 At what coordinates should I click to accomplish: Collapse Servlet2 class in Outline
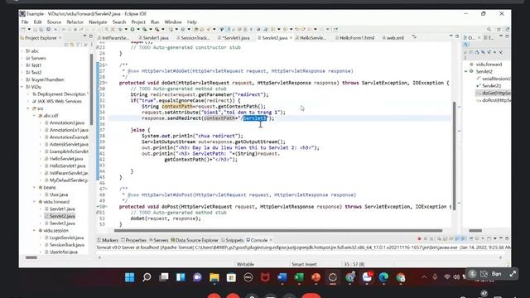click(466, 71)
